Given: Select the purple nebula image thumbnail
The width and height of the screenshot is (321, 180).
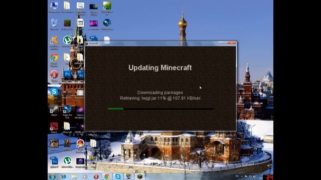Looking at the screenshot, I should coord(94,23).
